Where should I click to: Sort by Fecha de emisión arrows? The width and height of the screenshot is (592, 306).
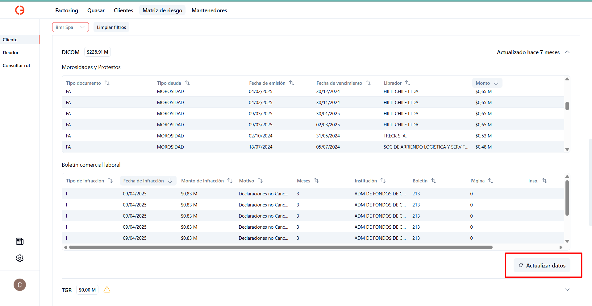point(292,83)
